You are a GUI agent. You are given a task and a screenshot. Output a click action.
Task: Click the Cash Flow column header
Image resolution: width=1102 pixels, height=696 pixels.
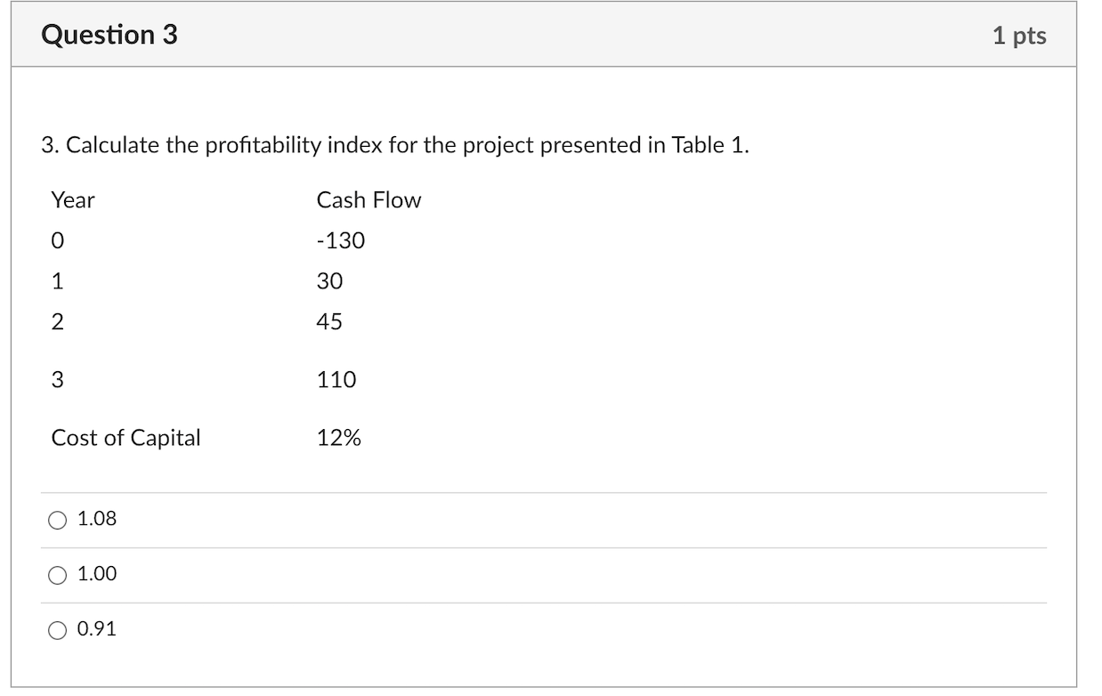(x=369, y=200)
